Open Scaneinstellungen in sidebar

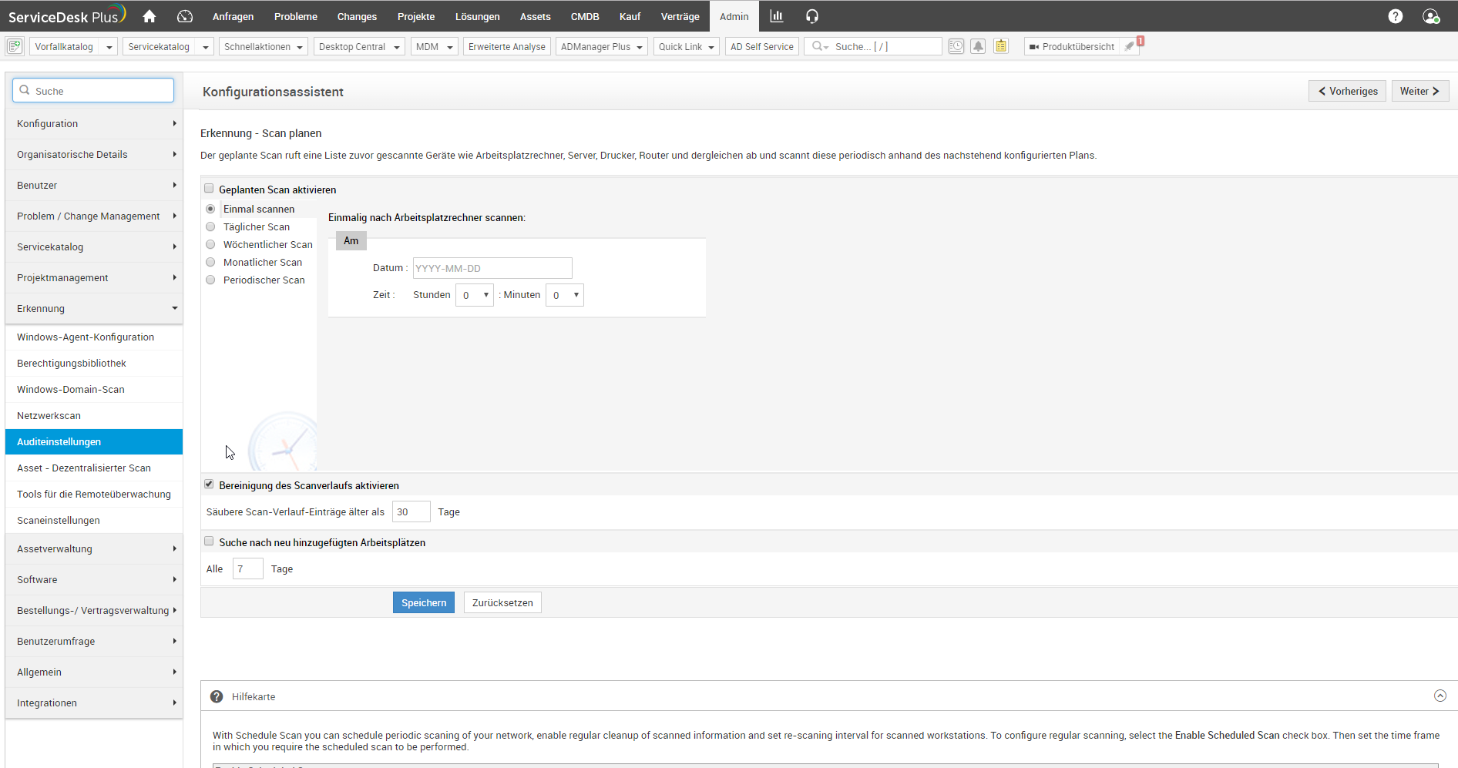coord(94,520)
